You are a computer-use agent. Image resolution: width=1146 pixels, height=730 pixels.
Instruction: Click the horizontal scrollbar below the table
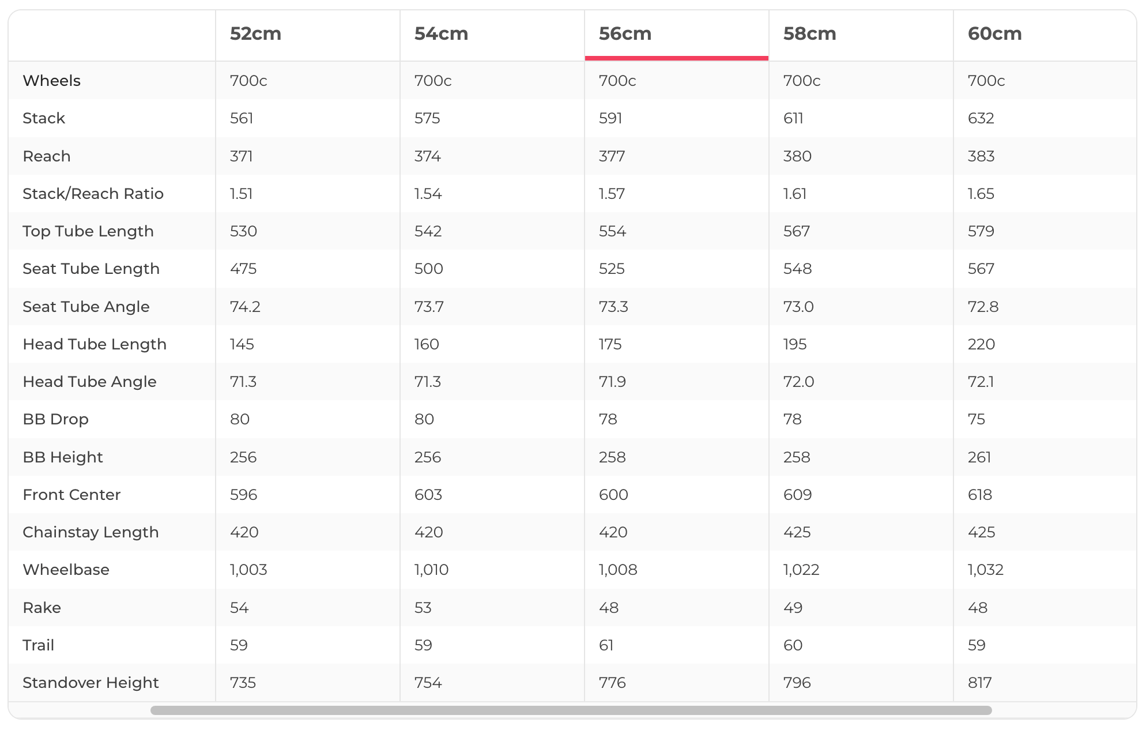tap(571, 710)
